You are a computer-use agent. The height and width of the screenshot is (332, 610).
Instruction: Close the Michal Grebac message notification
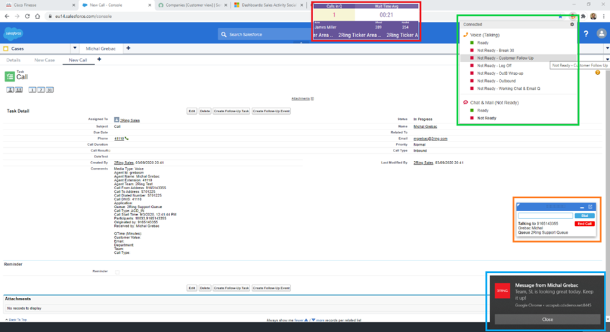click(x=547, y=319)
